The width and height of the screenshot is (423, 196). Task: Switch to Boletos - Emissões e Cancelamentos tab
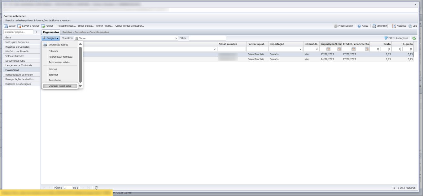[x=86, y=32]
